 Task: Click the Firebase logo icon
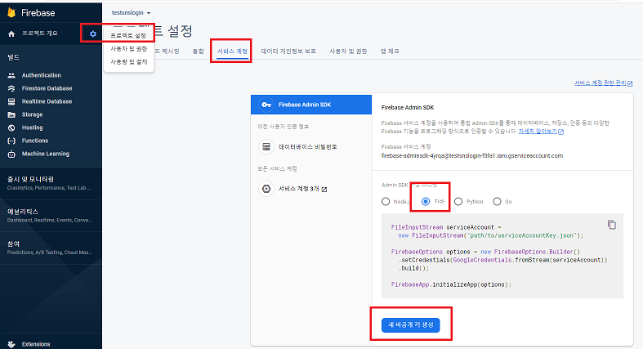pos(11,13)
